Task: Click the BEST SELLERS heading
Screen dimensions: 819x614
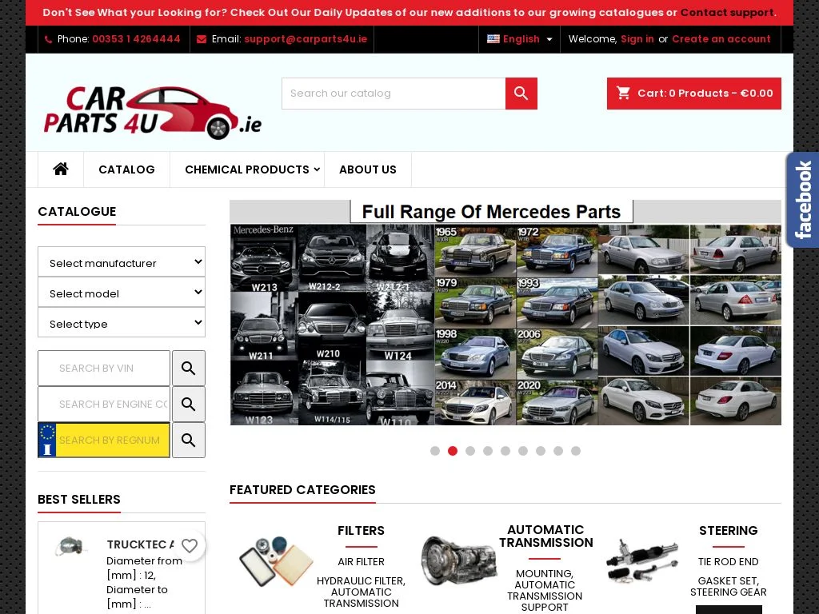Action: click(79, 499)
